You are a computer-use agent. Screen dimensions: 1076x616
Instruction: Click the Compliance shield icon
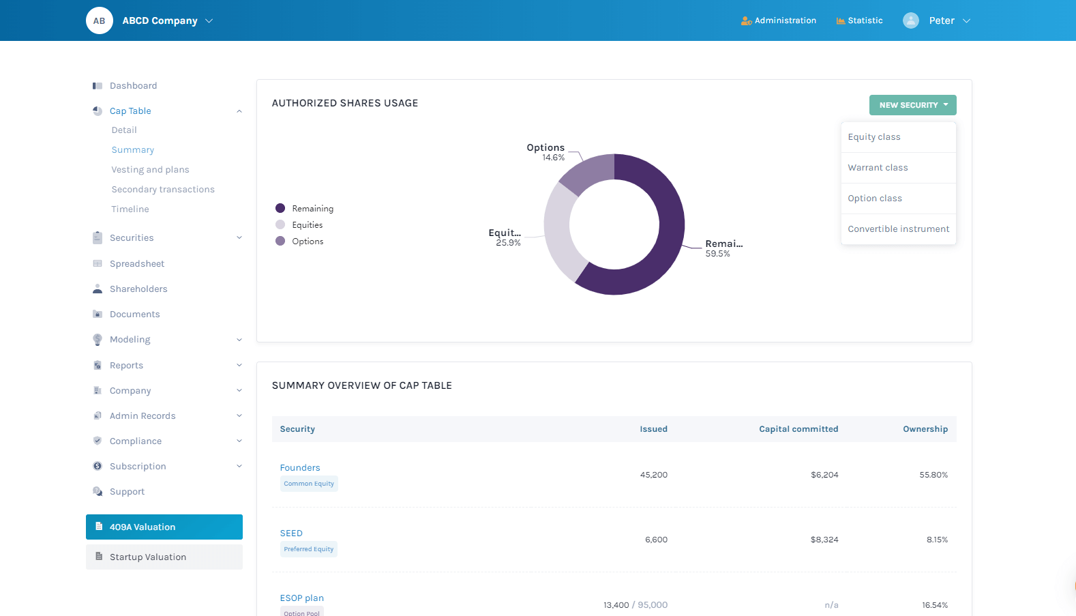pyautogui.click(x=98, y=441)
